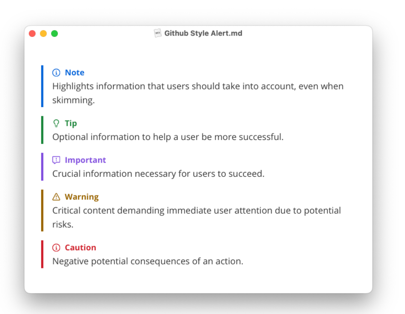405x314 pixels.
Task: Click the Note alert heading
Action: pos(75,73)
